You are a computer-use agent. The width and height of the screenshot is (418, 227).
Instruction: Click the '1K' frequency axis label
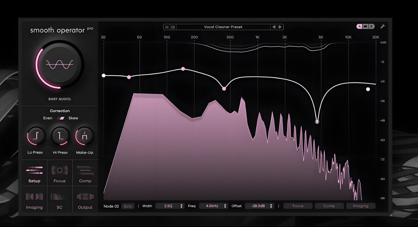click(257, 37)
